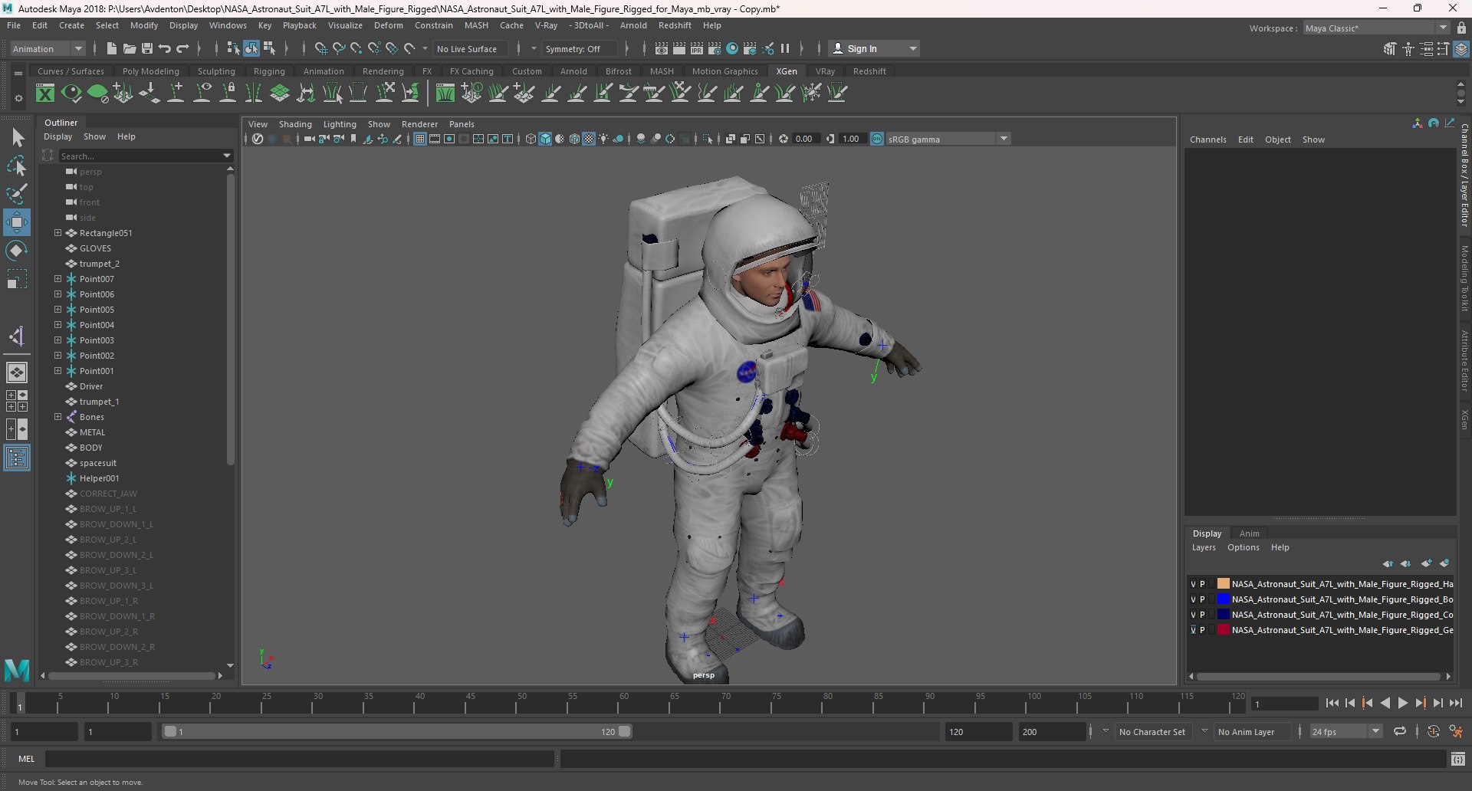Toggle loop playback mode button
This screenshot has height=791, width=1472.
pos(1400,732)
